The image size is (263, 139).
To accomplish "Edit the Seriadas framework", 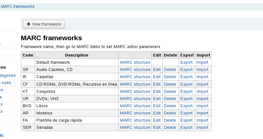I will [157, 127].
